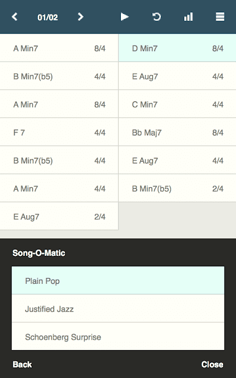
Task: Select the Bb Maj7 chord cell
Action: [177, 132]
